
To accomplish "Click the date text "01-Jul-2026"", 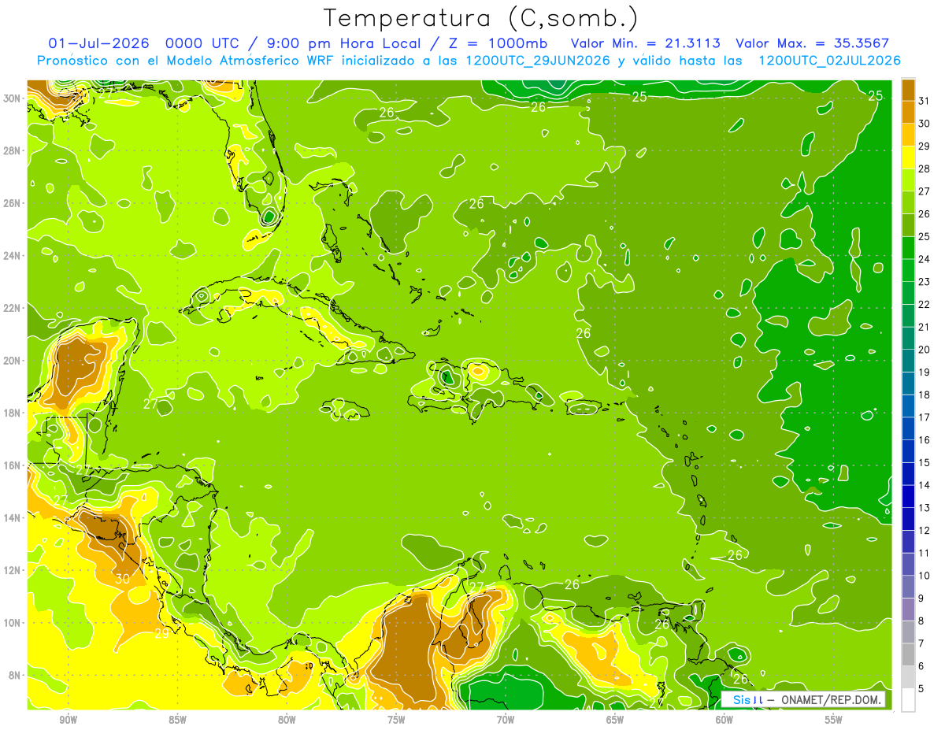I will [x=98, y=43].
